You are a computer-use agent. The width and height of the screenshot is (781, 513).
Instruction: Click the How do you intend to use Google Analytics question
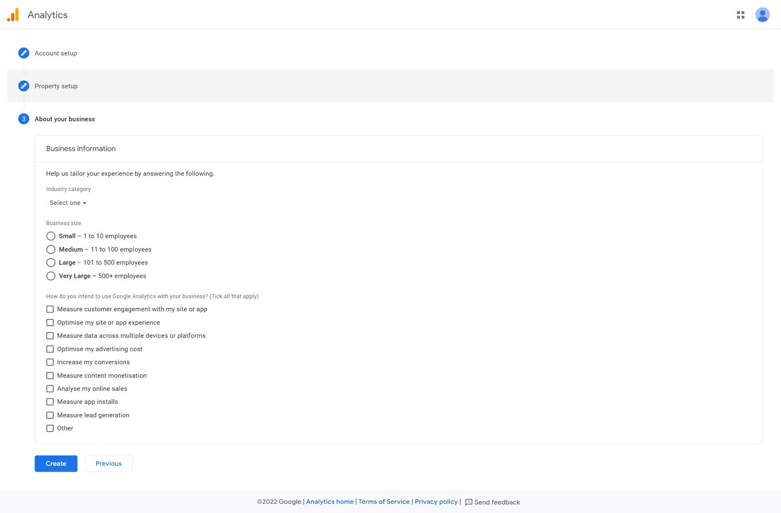[152, 296]
